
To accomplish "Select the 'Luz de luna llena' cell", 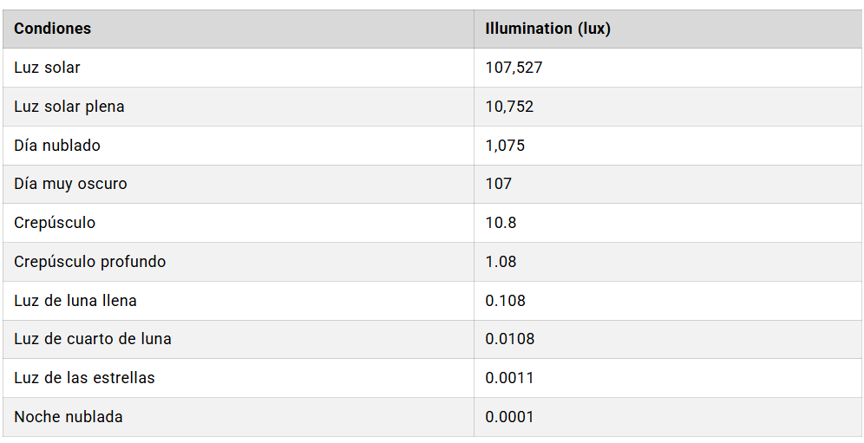I will pos(75,301).
